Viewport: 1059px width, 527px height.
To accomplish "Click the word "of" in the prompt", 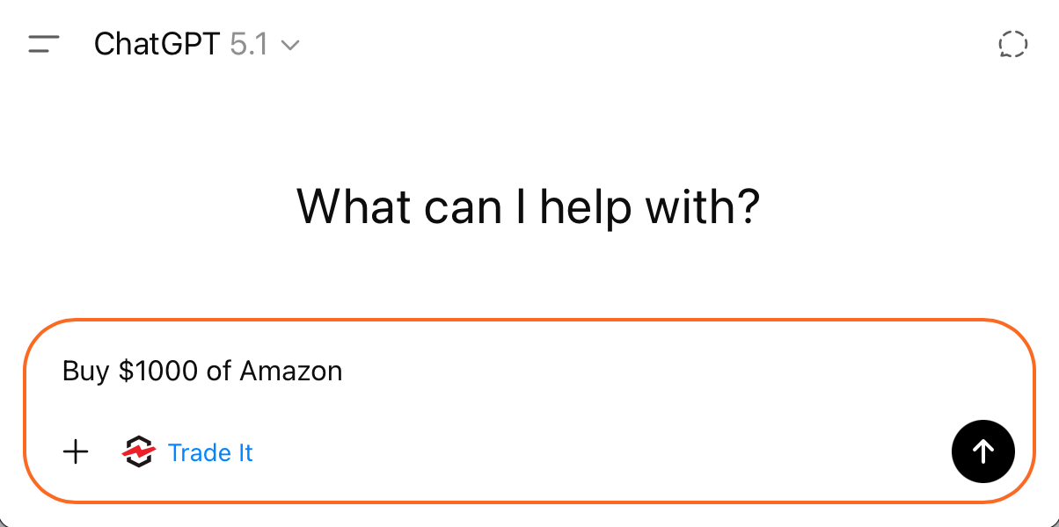I will (219, 372).
